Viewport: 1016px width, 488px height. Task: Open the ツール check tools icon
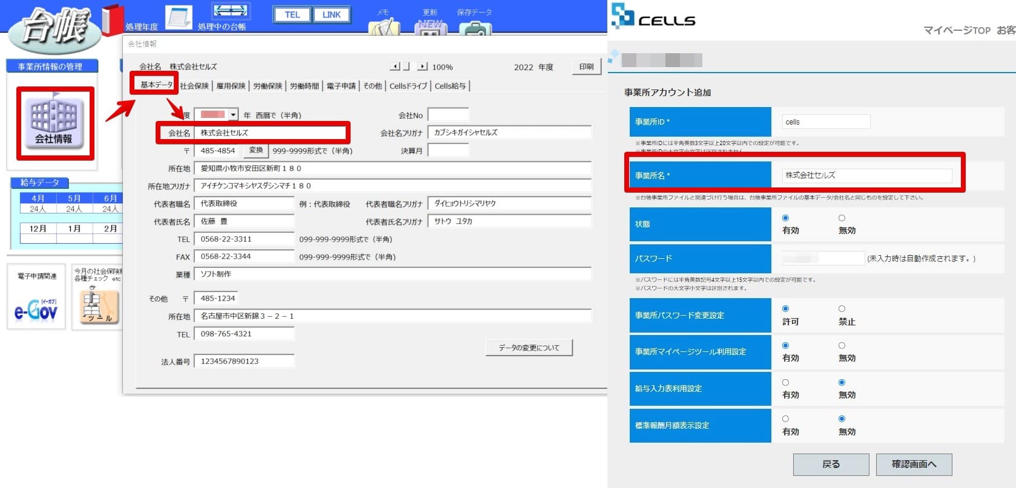[98, 306]
